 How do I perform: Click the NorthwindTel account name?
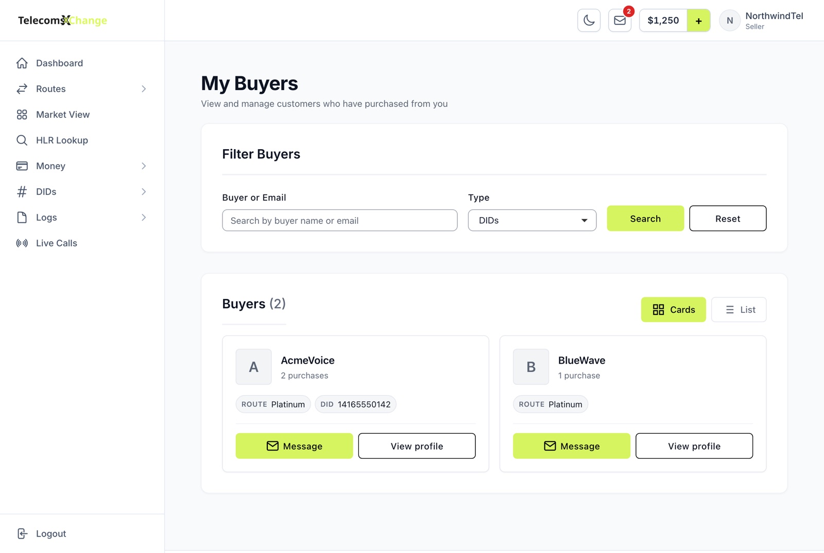pos(774,16)
